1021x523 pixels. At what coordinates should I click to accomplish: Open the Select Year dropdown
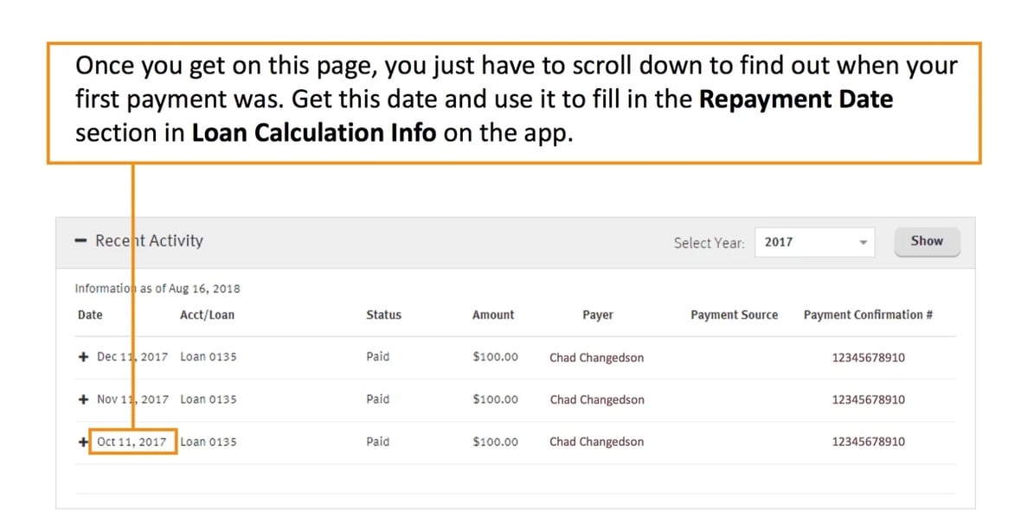pyautogui.click(x=814, y=243)
